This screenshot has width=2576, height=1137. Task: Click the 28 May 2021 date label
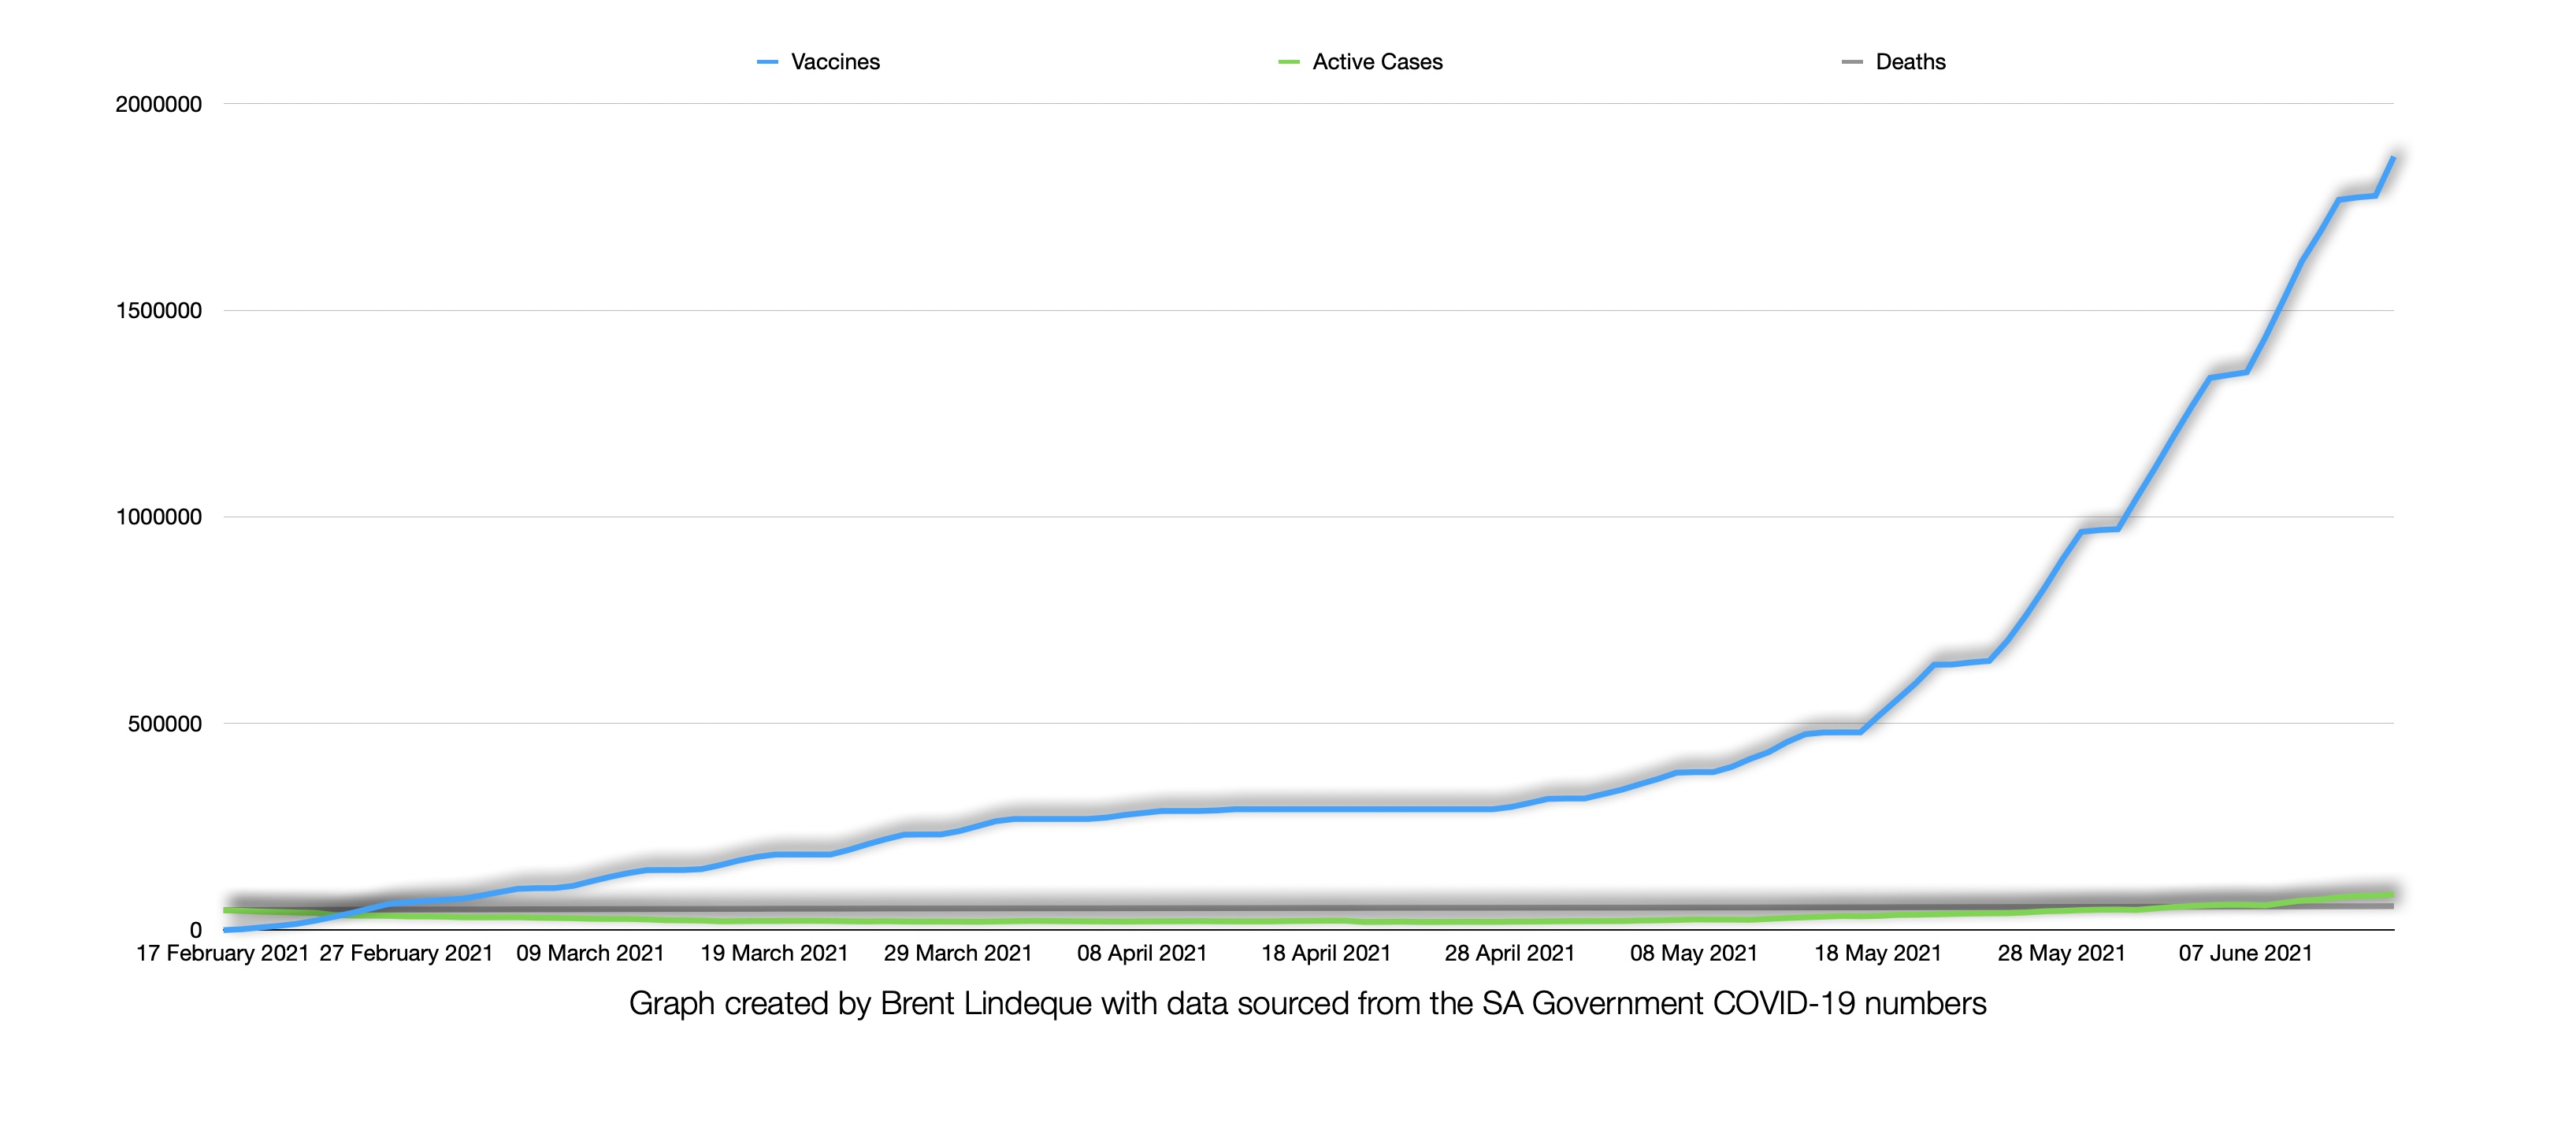[2061, 954]
